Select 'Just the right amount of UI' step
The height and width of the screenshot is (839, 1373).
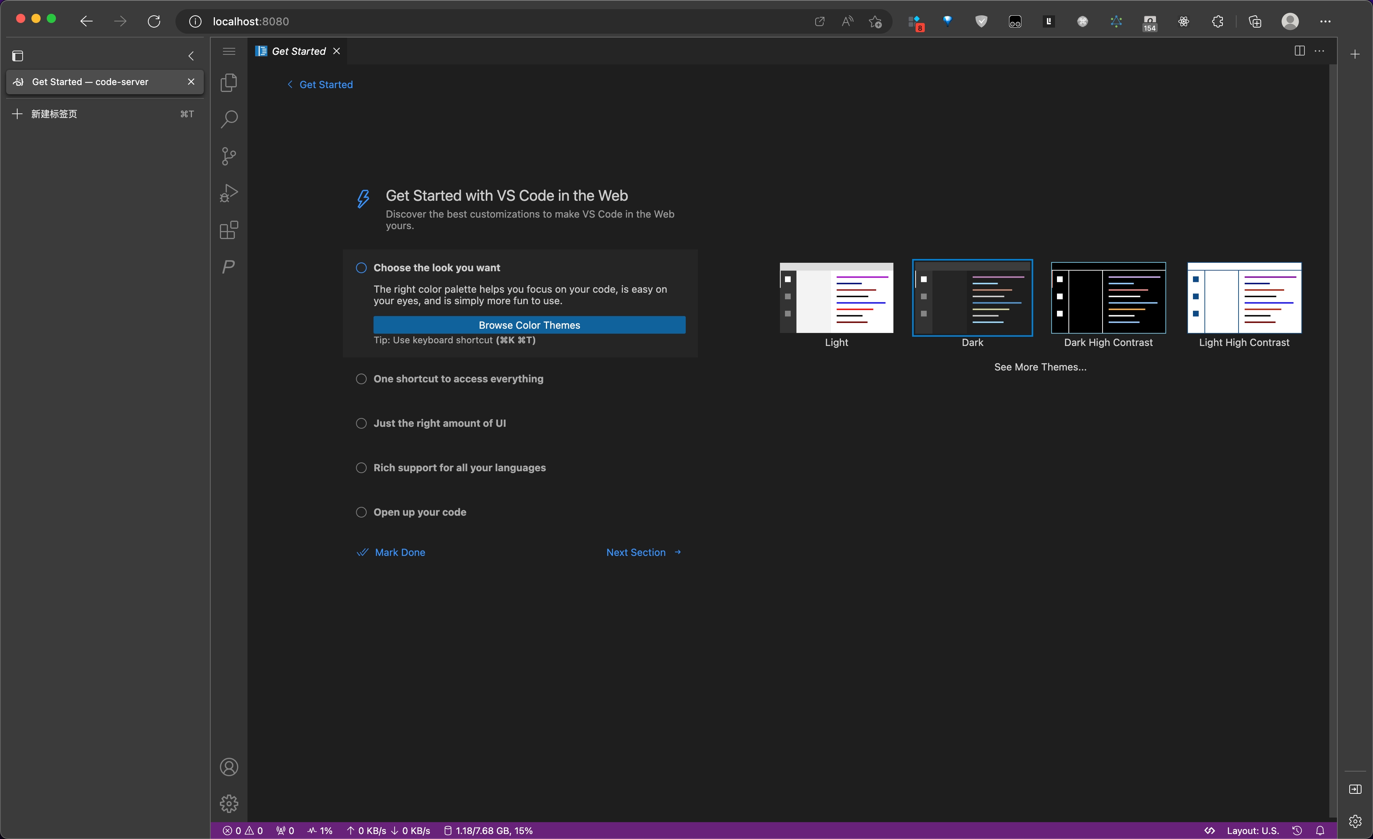point(439,423)
